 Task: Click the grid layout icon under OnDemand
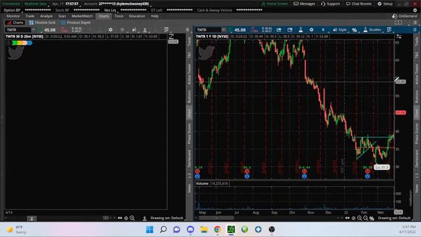coord(398,22)
